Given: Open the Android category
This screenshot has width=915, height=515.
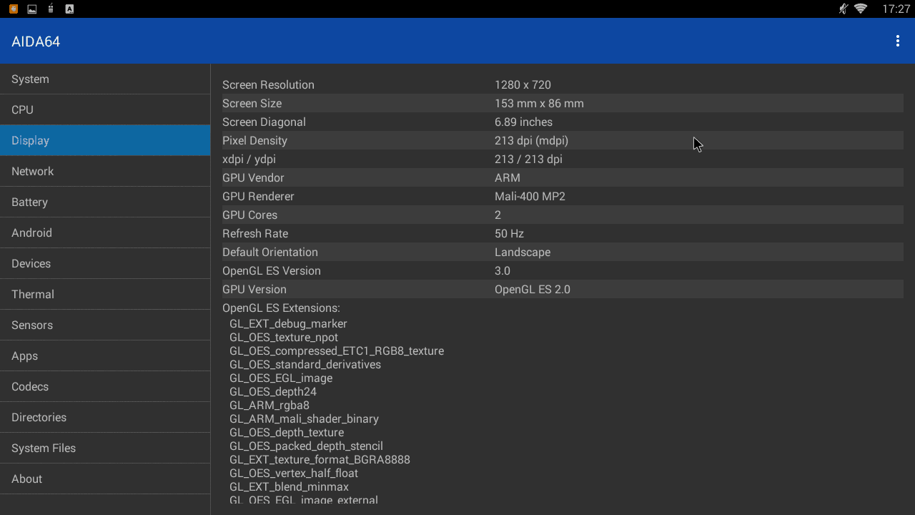Looking at the screenshot, I should point(105,233).
